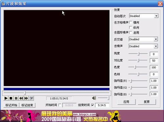The width and height of the screenshot is (164, 122).
Task: Click the 标记开始 button
Action: 11,105
